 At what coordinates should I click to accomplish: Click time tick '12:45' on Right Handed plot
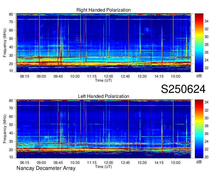click(125, 76)
